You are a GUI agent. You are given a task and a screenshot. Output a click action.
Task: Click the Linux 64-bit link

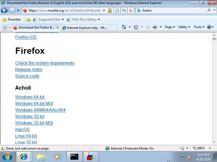(x=26, y=136)
